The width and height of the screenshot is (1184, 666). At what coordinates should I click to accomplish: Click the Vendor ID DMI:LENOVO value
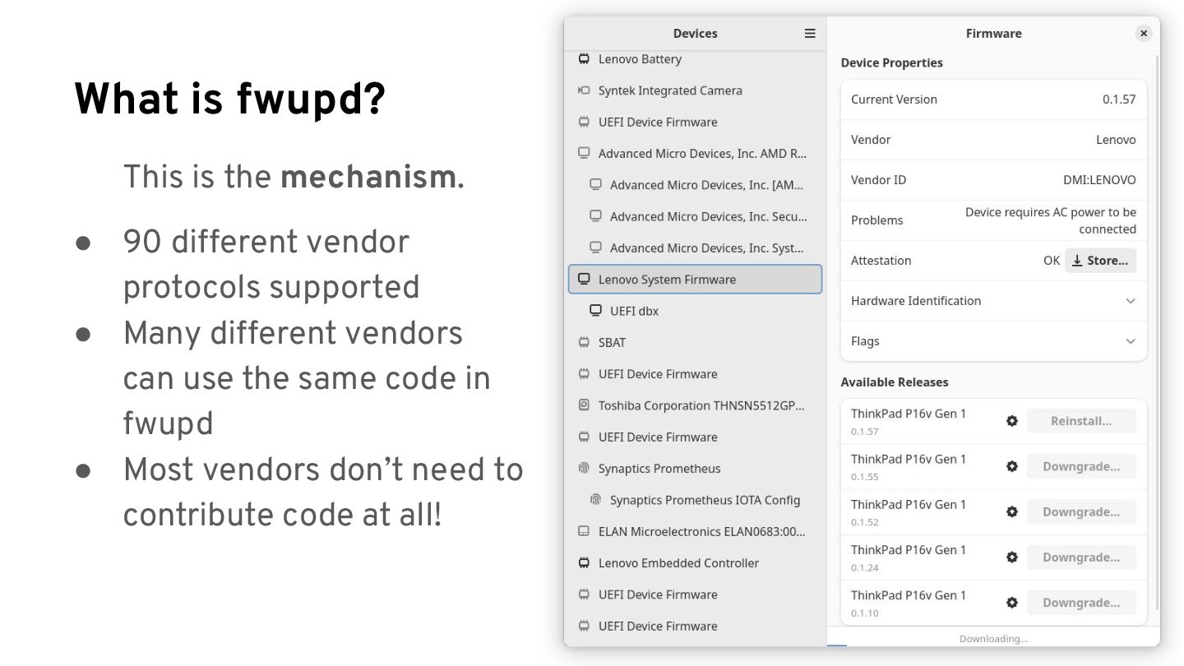[x=1099, y=180]
